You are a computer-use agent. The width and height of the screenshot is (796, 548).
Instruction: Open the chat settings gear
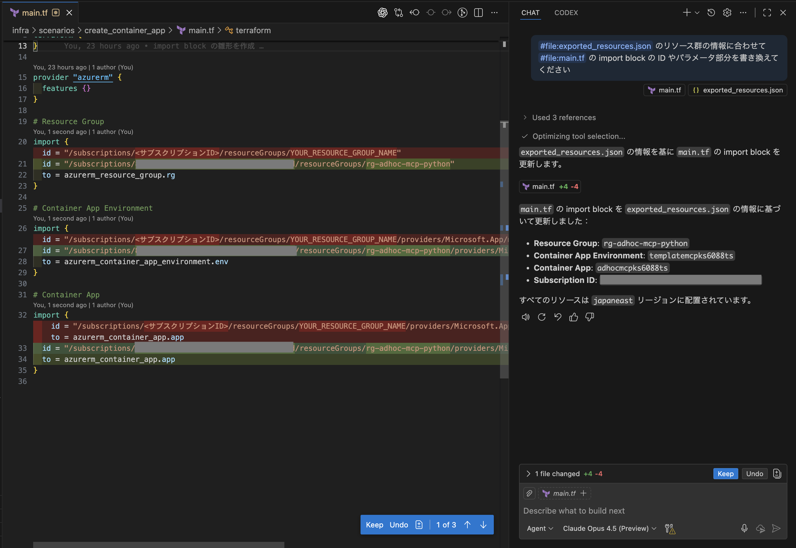[x=727, y=12]
